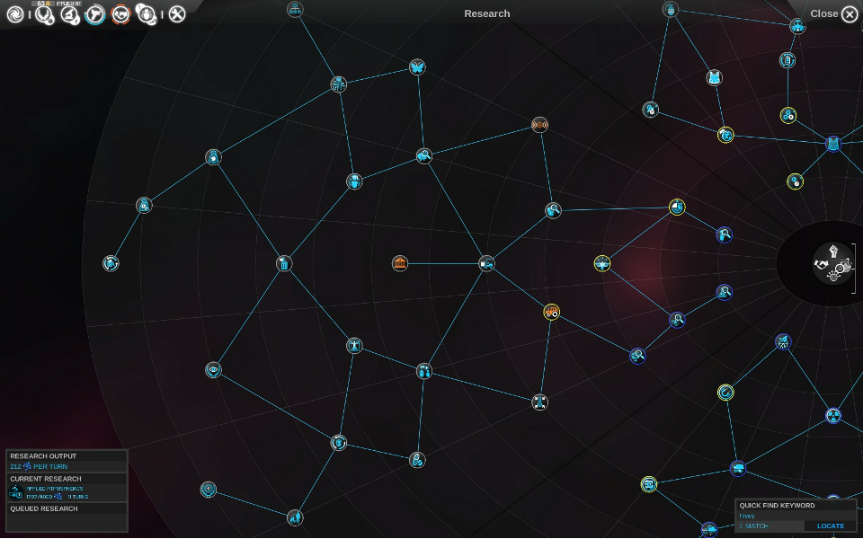Select the rocket tower technology node
This screenshot has width=863, height=539.
[540, 402]
